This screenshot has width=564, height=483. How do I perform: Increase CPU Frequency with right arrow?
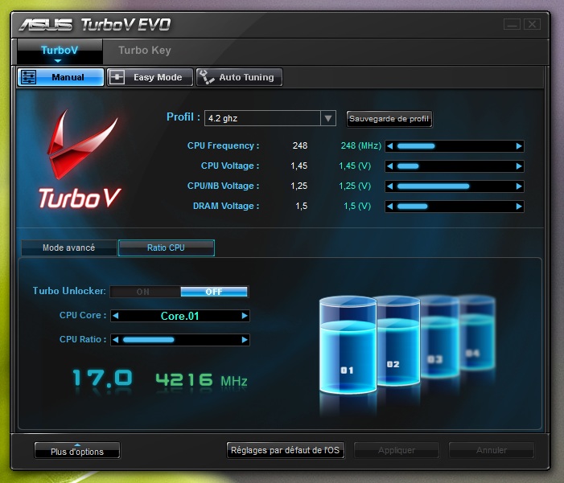coord(519,146)
